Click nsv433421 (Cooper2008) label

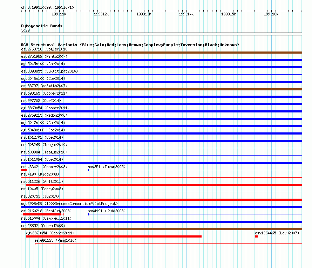point(44,167)
